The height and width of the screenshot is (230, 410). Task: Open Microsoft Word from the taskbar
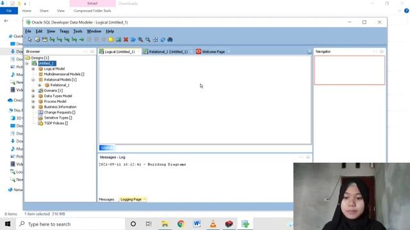tap(197, 224)
